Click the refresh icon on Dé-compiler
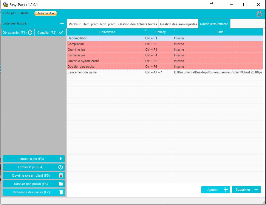The height and width of the screenshot is (205, 266). point(30,33)
